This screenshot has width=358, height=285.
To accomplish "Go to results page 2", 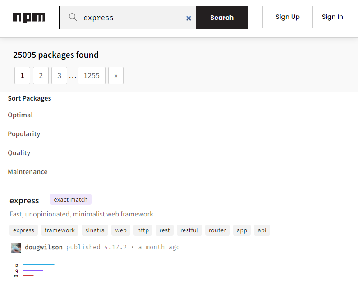I will [41, 76].
